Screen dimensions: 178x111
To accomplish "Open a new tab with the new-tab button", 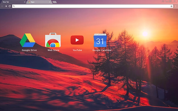I will tap(55, 2).
